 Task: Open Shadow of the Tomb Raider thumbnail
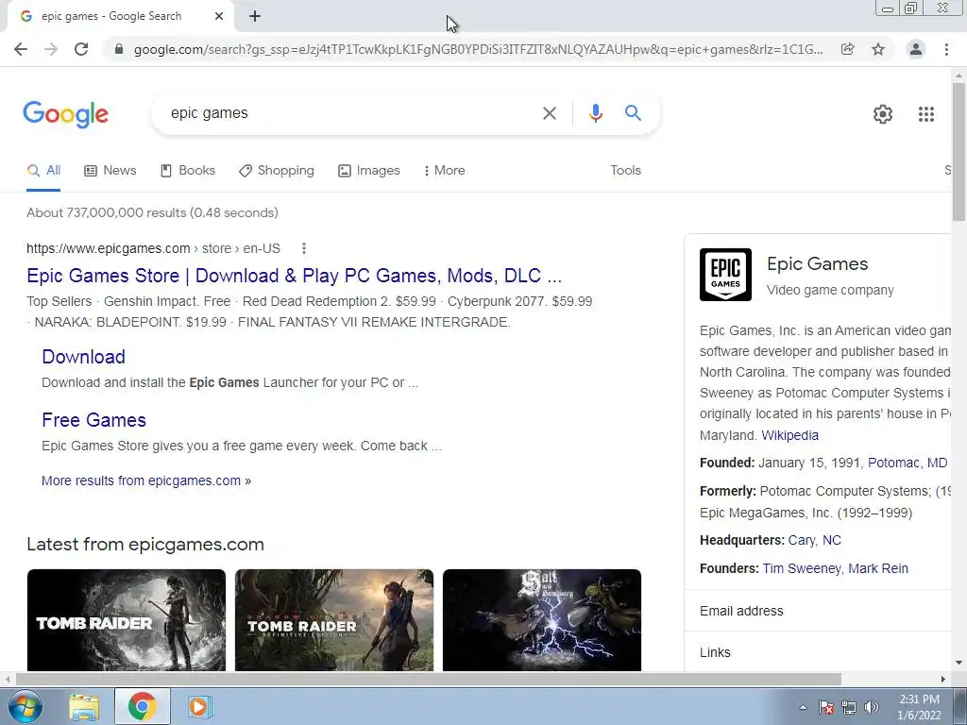click(x=334, y=620)
